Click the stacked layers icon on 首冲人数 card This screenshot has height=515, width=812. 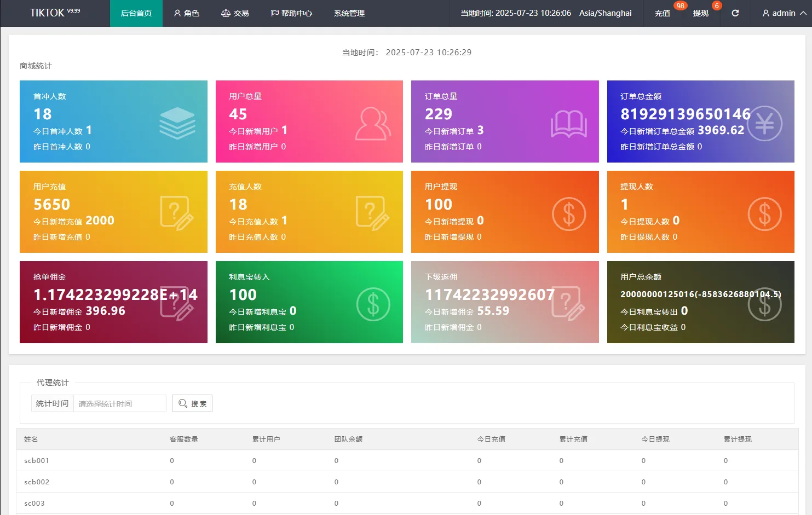177,123
